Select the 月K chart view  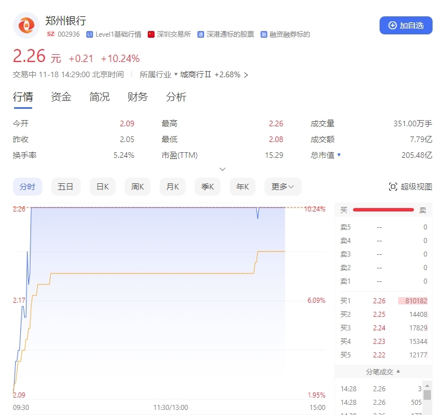173,187
